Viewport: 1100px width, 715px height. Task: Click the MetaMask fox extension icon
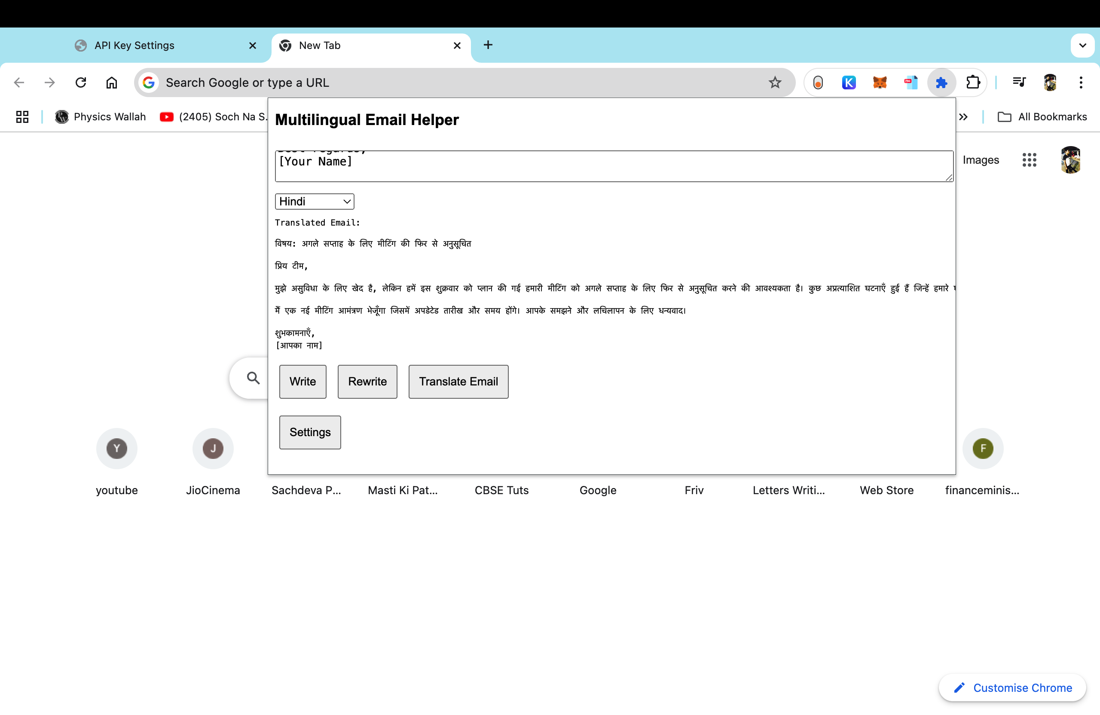point(880,83)
